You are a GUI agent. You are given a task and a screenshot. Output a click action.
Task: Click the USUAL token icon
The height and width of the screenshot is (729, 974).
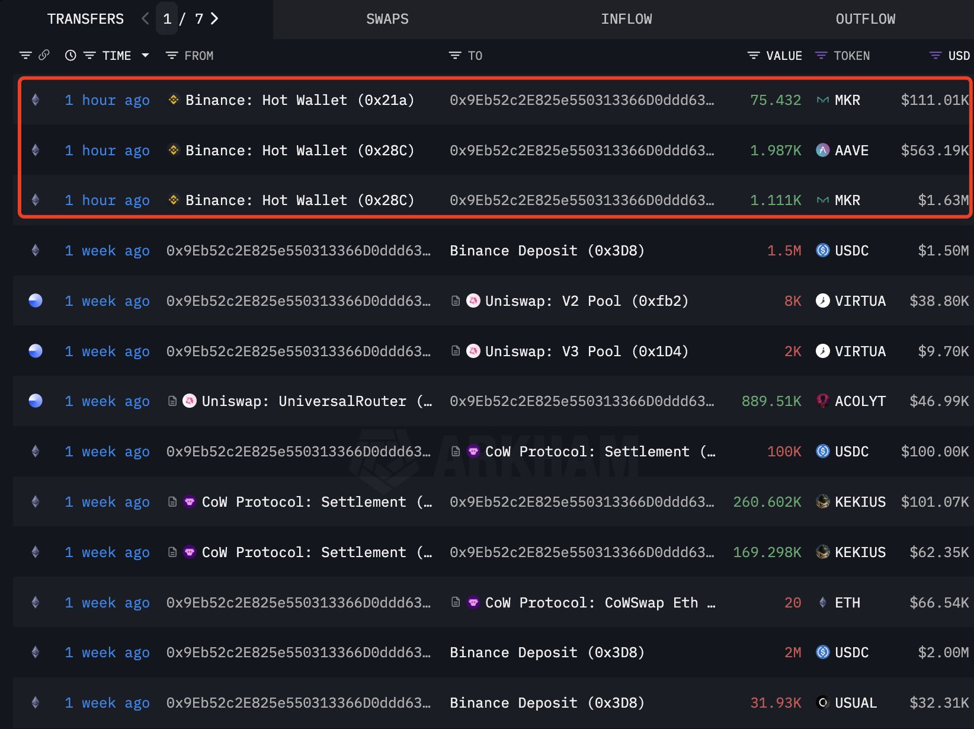coord(822,703)
